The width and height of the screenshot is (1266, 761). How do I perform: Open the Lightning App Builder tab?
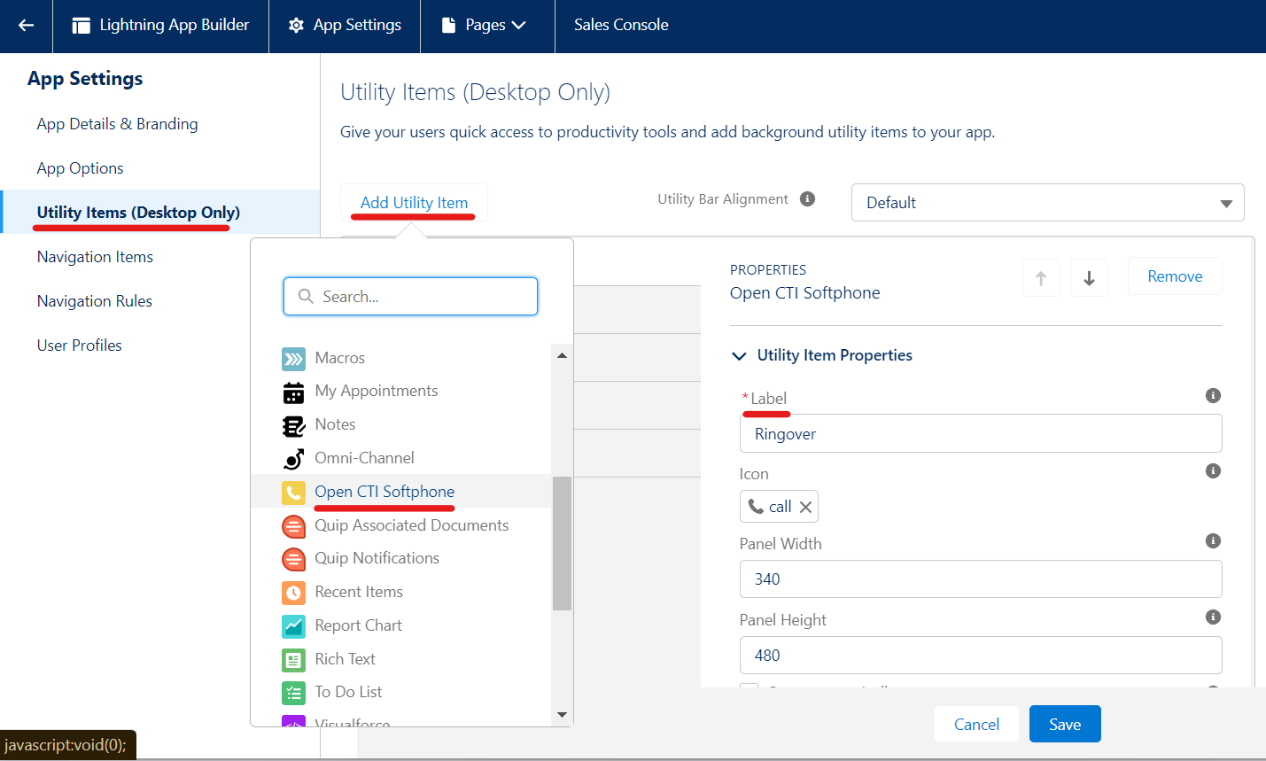[x=160, y=26]
